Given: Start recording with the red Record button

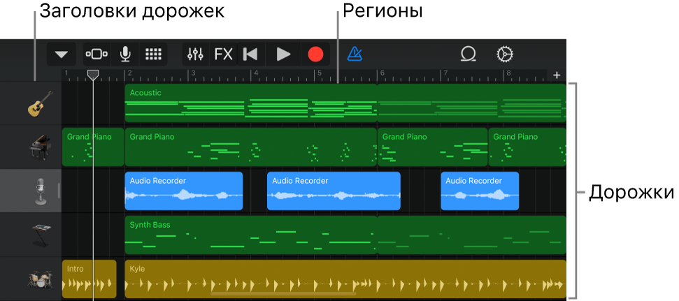Looking at the screenshot, I should (x=315, y=54).
